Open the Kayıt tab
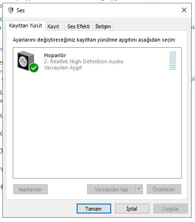195x222 pixels. [x=53, y=26]
